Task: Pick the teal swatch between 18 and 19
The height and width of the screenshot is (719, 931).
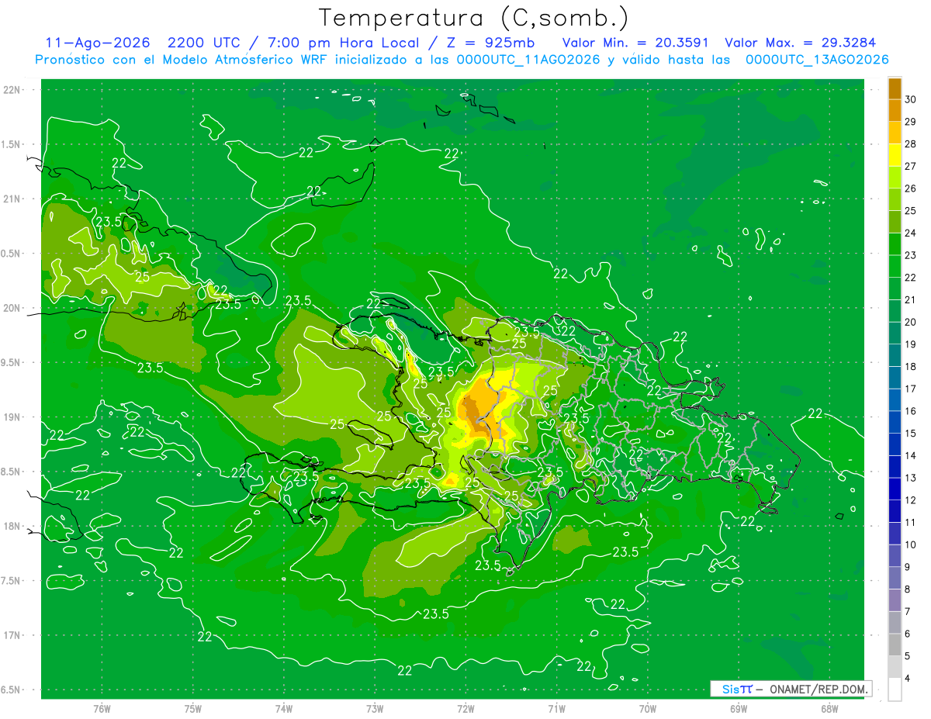Action: (x=895, y=355)
